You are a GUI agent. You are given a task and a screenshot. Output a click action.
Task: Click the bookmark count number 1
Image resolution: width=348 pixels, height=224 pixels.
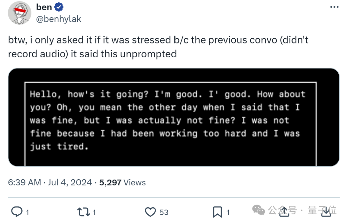pos(228,212)
